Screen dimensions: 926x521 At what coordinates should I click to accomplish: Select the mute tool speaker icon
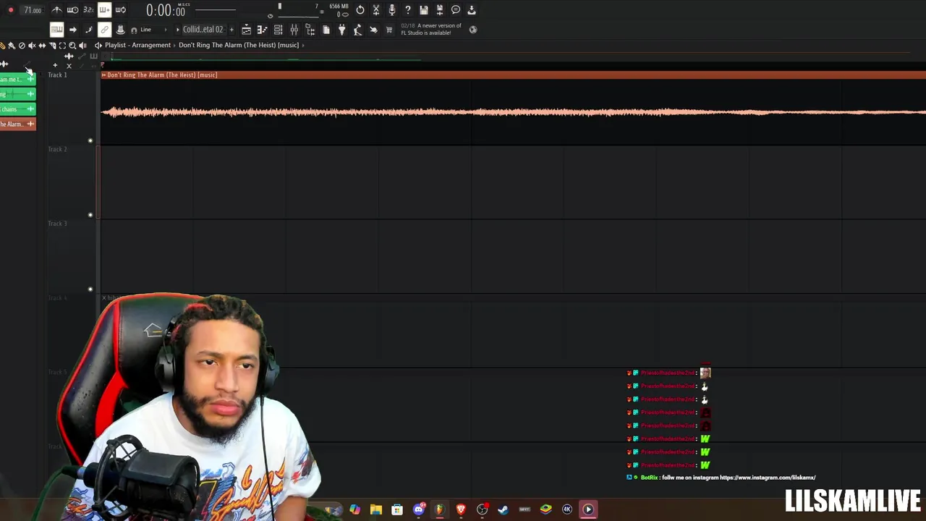tap(32, 46)
